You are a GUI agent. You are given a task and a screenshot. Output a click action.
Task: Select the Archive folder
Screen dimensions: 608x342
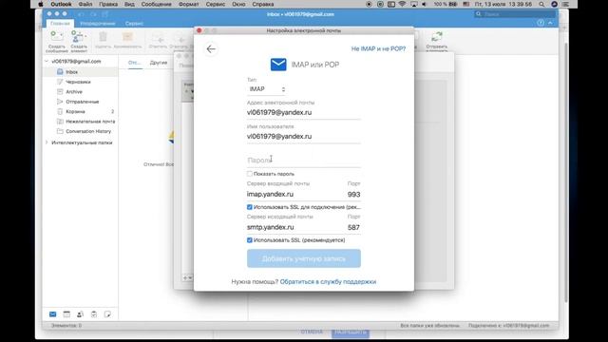click(80, 92)
